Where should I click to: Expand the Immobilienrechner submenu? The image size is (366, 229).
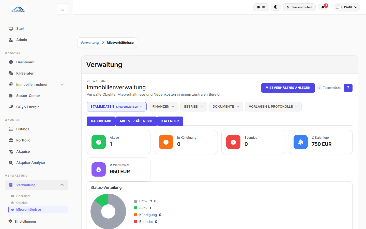click(62, 84)
